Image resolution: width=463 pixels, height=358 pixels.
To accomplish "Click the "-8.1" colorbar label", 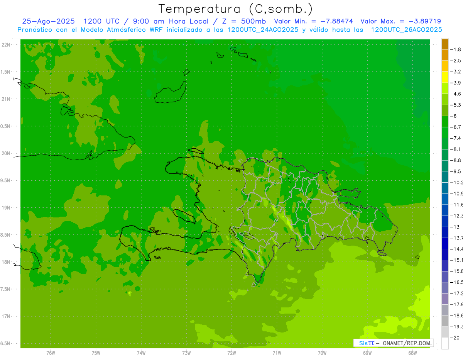I will coord(456,149).
